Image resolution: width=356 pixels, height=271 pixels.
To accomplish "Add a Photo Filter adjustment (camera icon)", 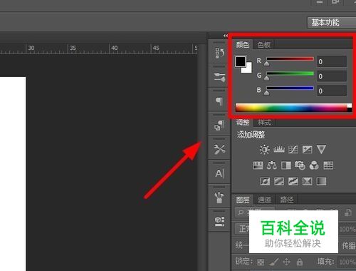I will [300, 165].
